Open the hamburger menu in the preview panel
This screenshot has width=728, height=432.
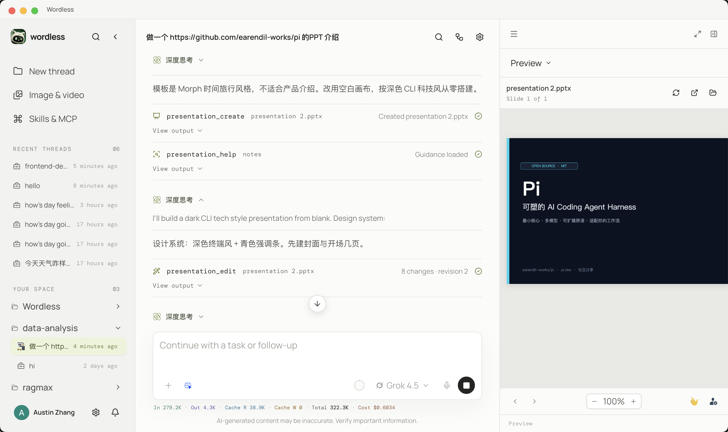pyautogui.click(x=514, y=34)
